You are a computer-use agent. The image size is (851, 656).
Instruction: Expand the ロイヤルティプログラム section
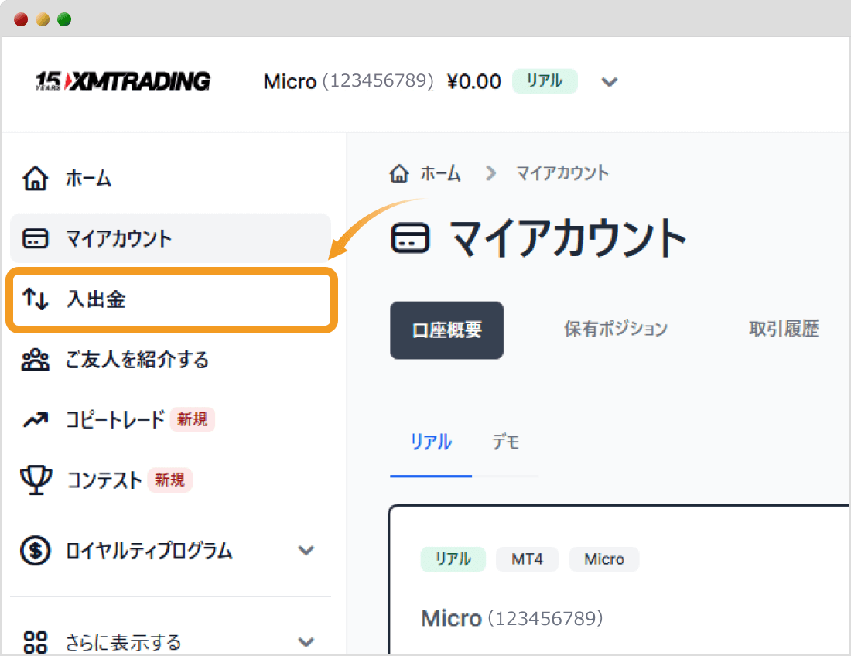(306, 551)
